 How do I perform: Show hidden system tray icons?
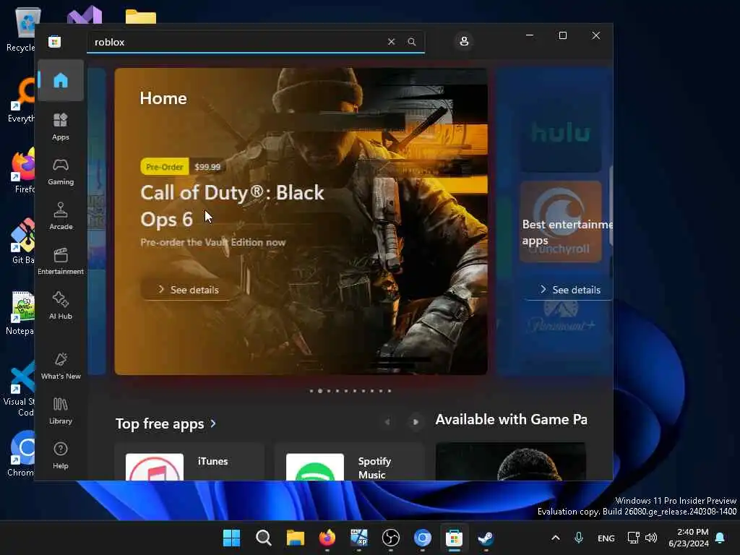(556, 538)
